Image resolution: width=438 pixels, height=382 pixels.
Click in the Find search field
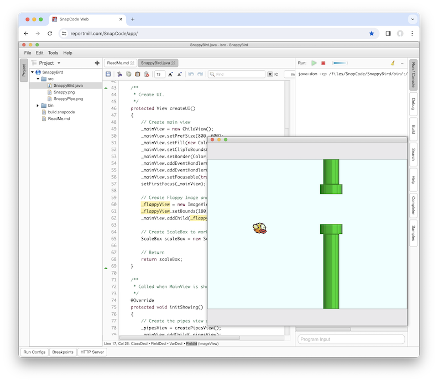(x=237, y=74)
